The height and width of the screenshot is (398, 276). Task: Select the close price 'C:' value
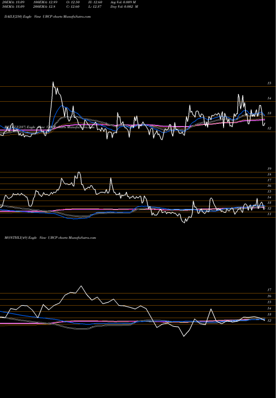pos(73,7)
